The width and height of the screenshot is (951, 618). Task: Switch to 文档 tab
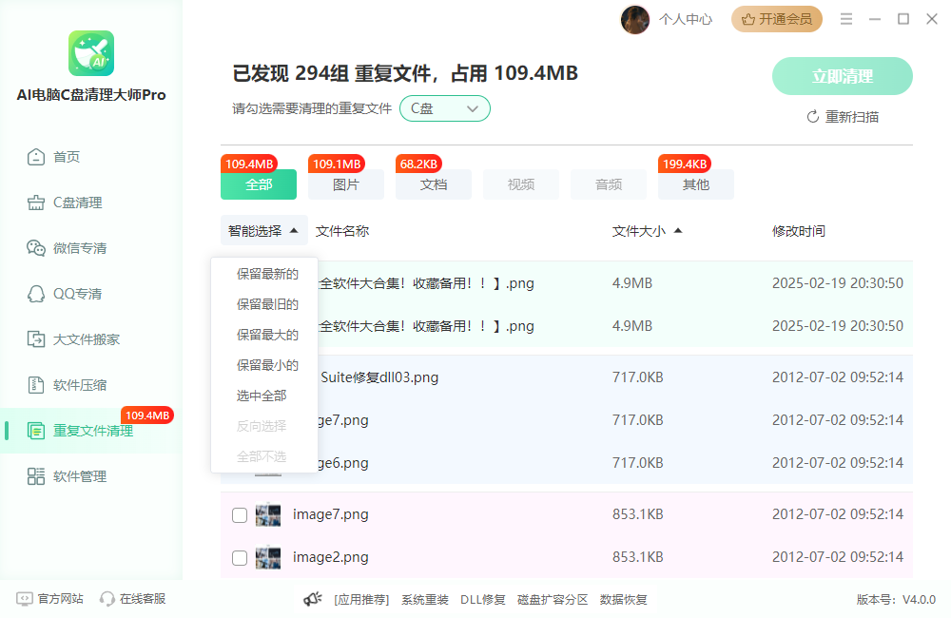click(433, 184)
